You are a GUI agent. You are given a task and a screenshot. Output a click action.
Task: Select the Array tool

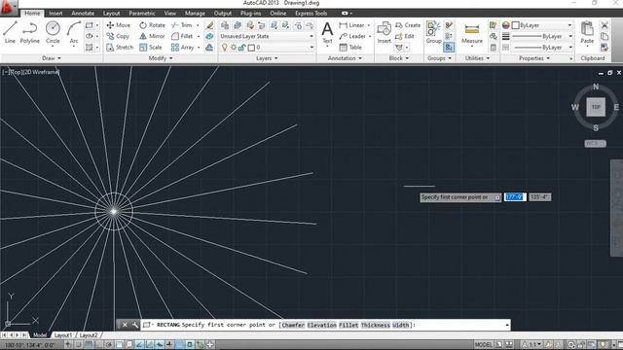point(182,48)
